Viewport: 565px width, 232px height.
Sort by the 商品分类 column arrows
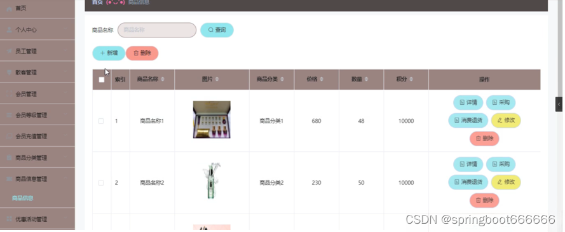(x=282, y=79)
